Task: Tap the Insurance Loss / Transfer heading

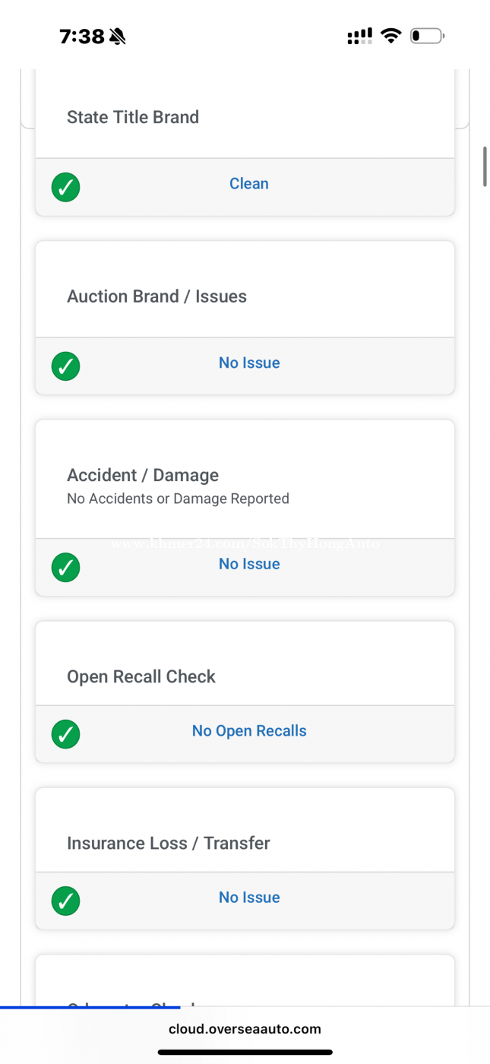Action: click(x=169, y=843)
